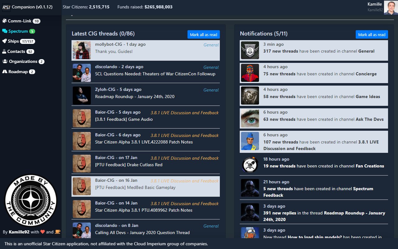Open notification: 5 new threads Spectrum Feedback

pos(314,188)
